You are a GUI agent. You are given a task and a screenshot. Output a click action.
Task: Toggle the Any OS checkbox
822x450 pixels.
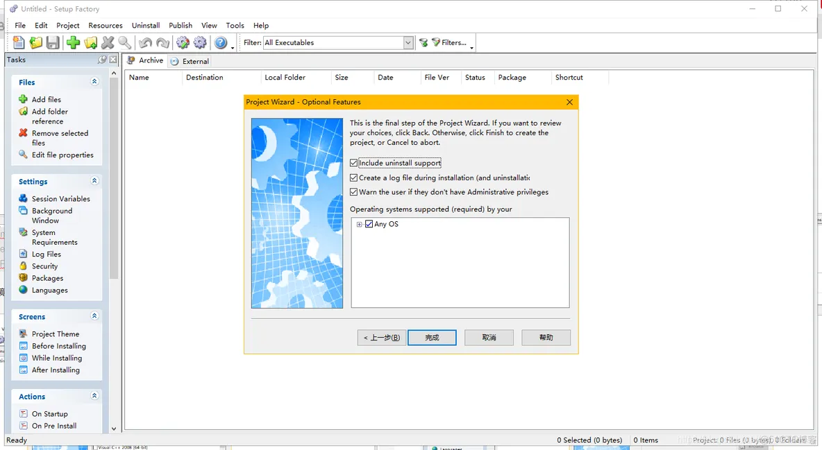pos(369,224)
